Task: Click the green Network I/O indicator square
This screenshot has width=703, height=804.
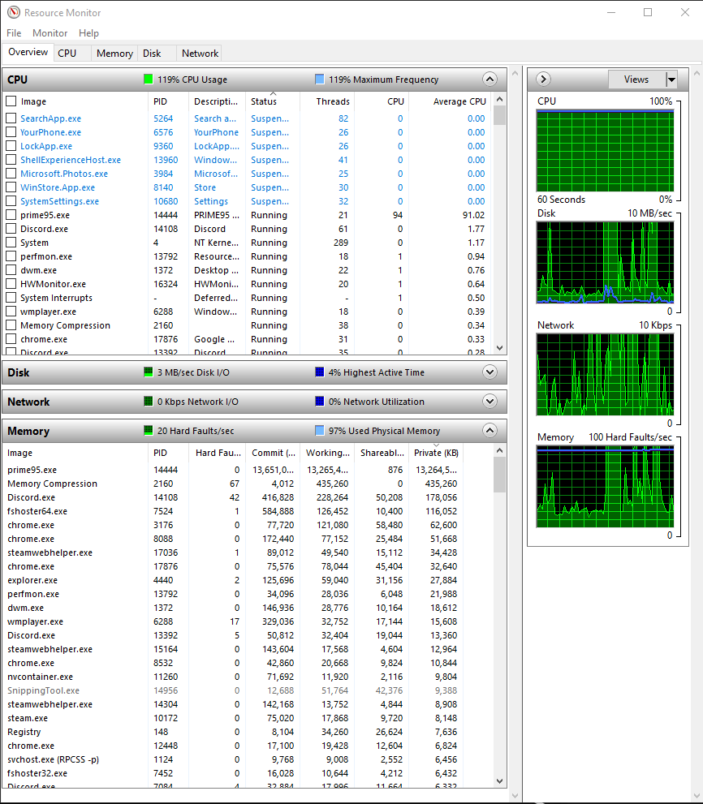Action: [x=149, y=402]
